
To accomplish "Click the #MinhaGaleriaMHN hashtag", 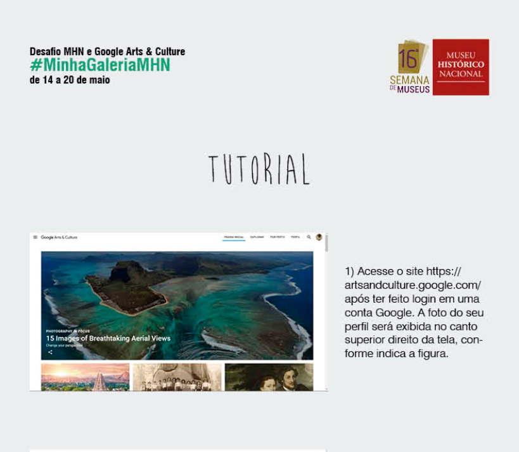I will [x=100, y=65].
